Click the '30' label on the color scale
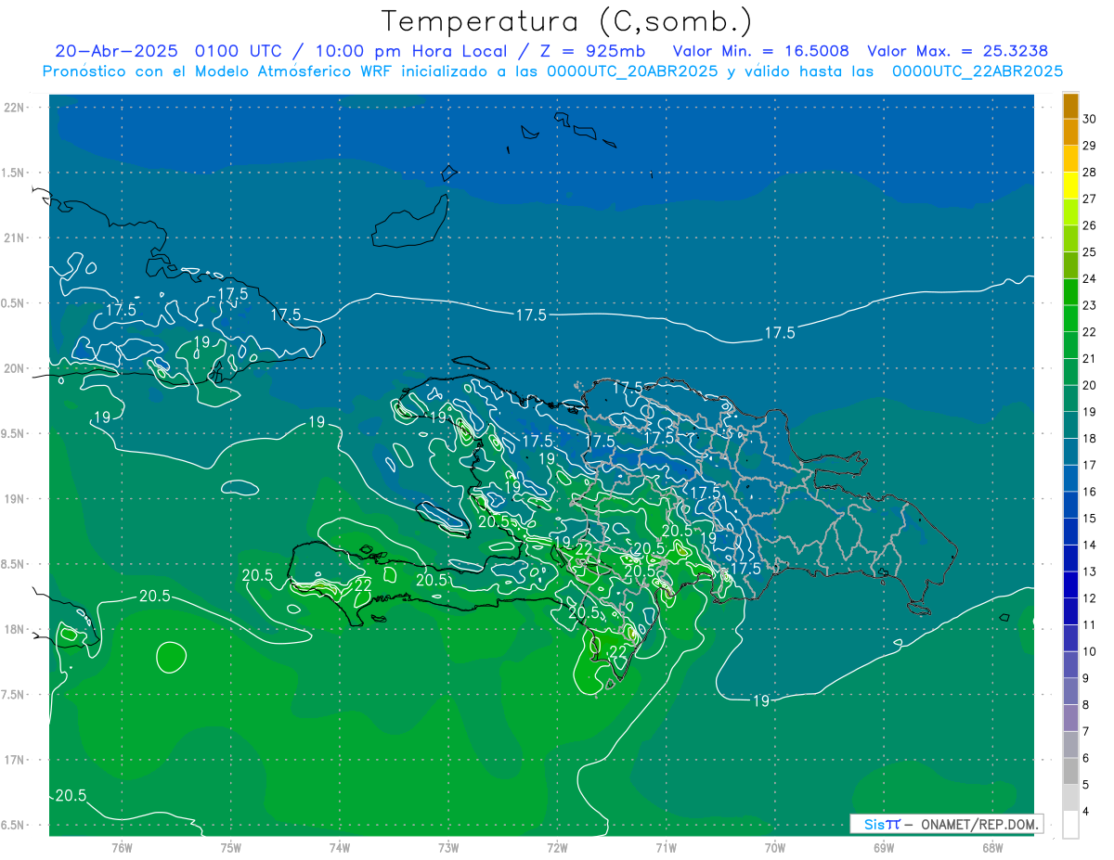The height and width of the screenshot is (860, 1114). [1091, 119]
